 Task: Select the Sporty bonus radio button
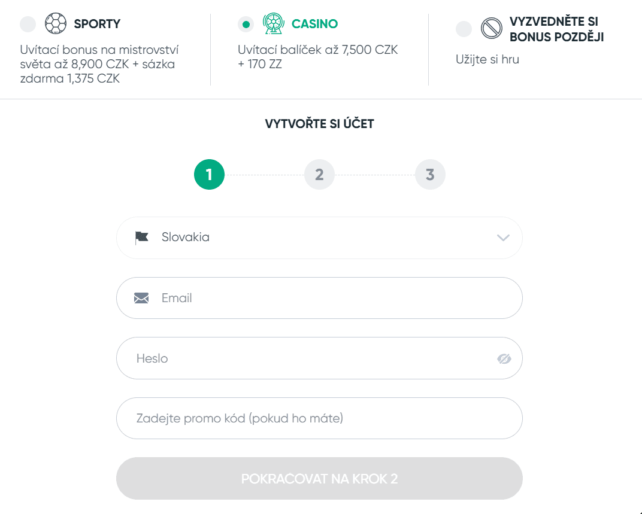(x=28, y=24)
